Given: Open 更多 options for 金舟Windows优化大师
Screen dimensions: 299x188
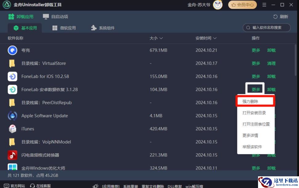Looking at the screenshot, I should (256, 168).
